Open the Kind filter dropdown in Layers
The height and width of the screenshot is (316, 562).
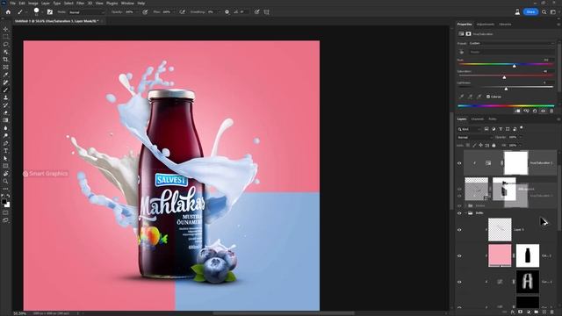coord(469,129)
